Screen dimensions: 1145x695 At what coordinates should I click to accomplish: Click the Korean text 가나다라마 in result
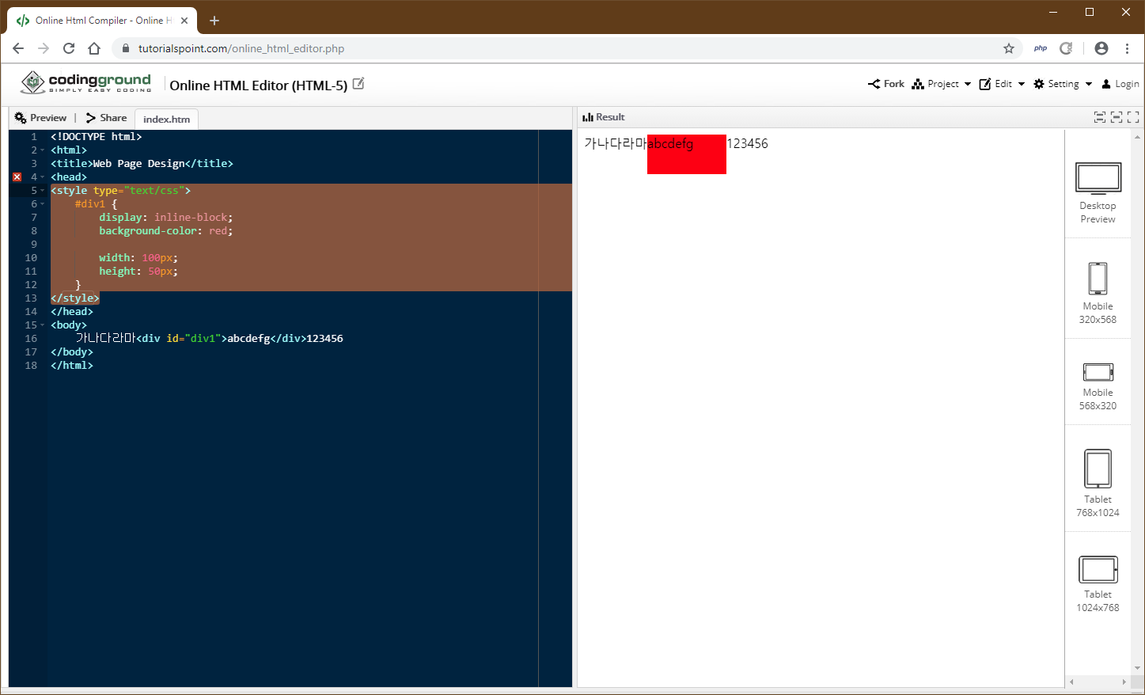[615, 143]
